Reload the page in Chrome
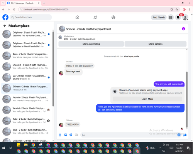The image size is (193, 154). 14,10
